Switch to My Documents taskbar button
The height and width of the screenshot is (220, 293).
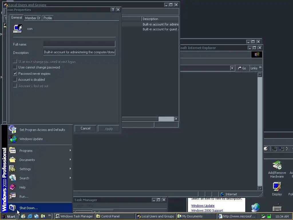pos(196,216)
